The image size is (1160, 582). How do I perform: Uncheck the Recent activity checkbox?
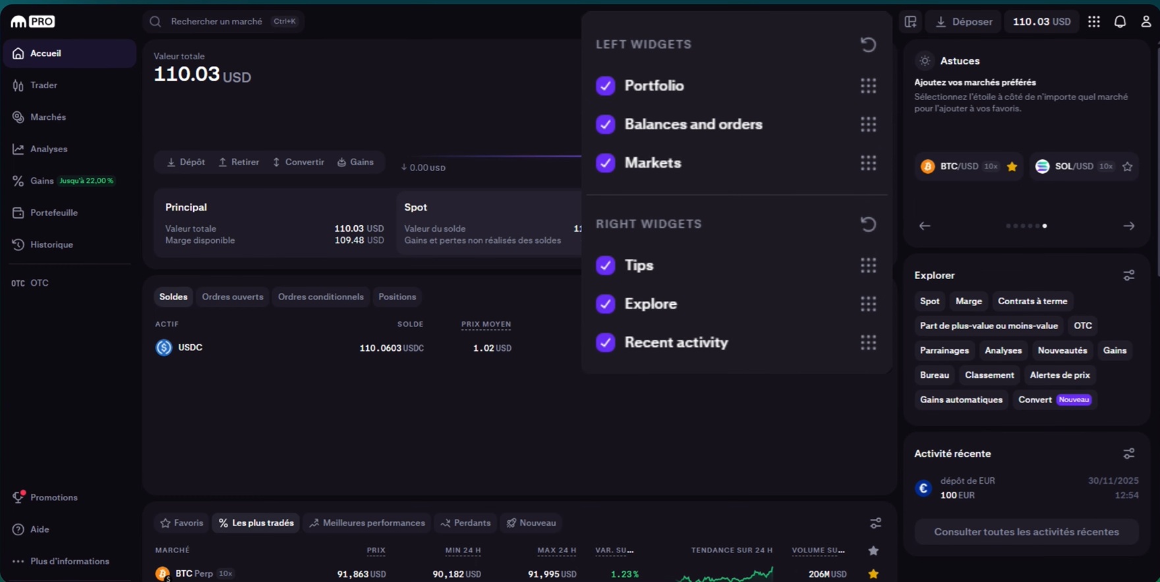click(605, 342)
